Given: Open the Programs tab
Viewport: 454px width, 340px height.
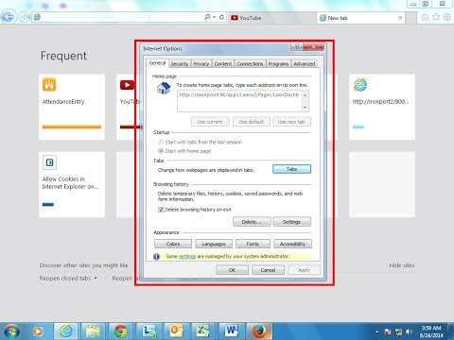Looking at the screenshot, I should point(278,63).
